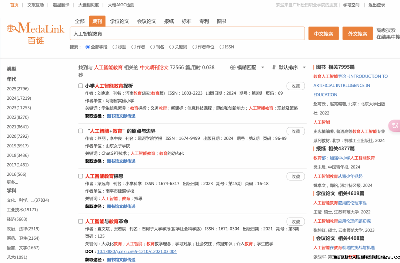Click the search box containing 人工智能教育
The height and width of the screenshot is (263, 400).
coord(187,34)
